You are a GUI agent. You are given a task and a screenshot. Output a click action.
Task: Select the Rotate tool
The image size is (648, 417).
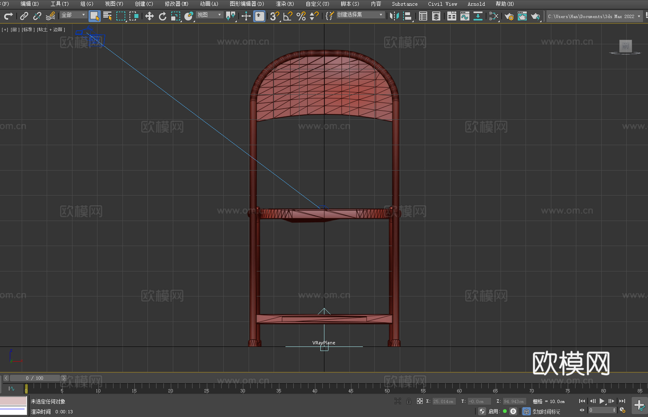pyautogui.click(x=163, y=16)
